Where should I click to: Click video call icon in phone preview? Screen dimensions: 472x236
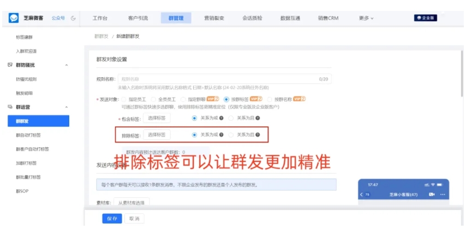pos(432,195)
